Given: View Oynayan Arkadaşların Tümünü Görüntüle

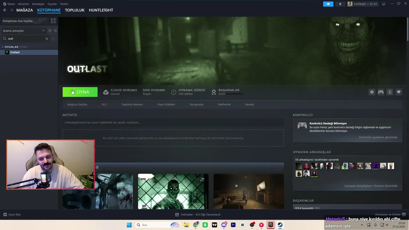Looking at the screenshot, I should pos(371,186).
